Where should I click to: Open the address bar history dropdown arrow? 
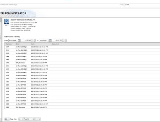point(120,5)
